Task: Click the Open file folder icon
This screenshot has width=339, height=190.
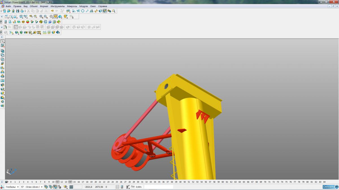Action: click(9, 11)
